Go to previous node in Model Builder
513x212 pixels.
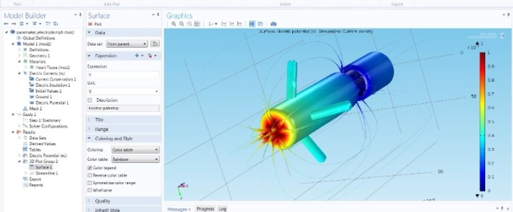[6, 24]
